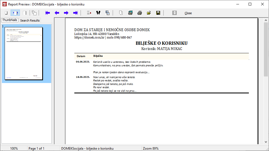Go to previous page arrow
The width and height of the screenshot is (269, 151).
[57, 13]
